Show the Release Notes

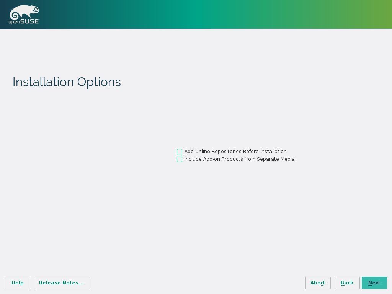click(x=62, y=283)
